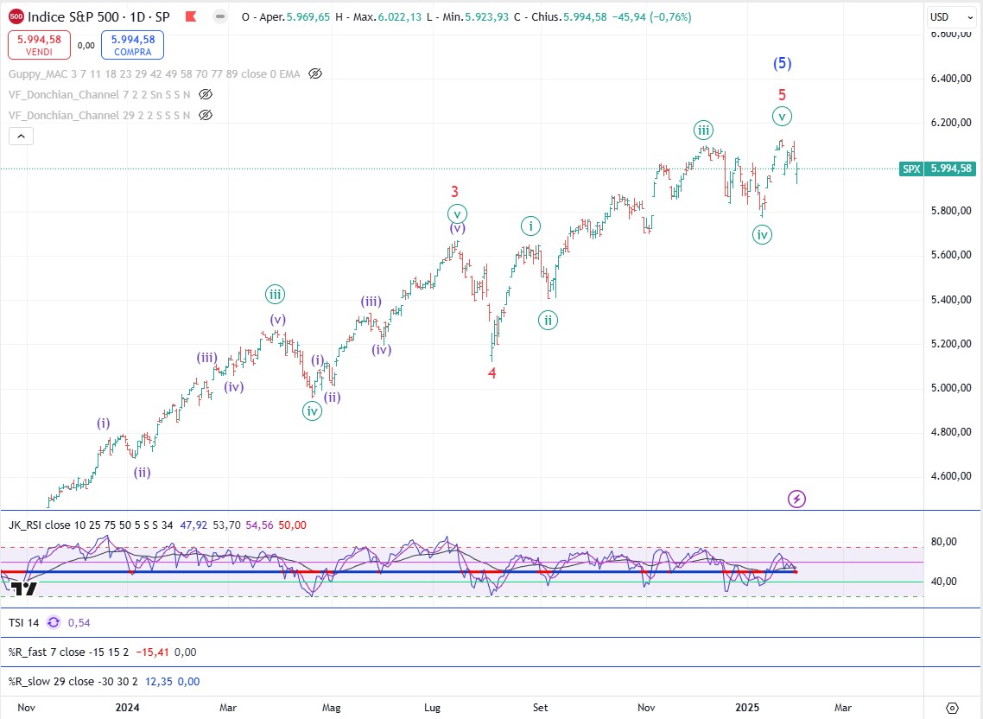Select the red 4 wave label
Screen dimensions: 983x719
492,373
